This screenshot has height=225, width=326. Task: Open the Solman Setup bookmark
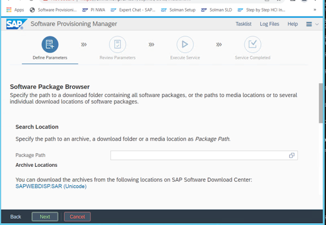(x=178, y=10)
